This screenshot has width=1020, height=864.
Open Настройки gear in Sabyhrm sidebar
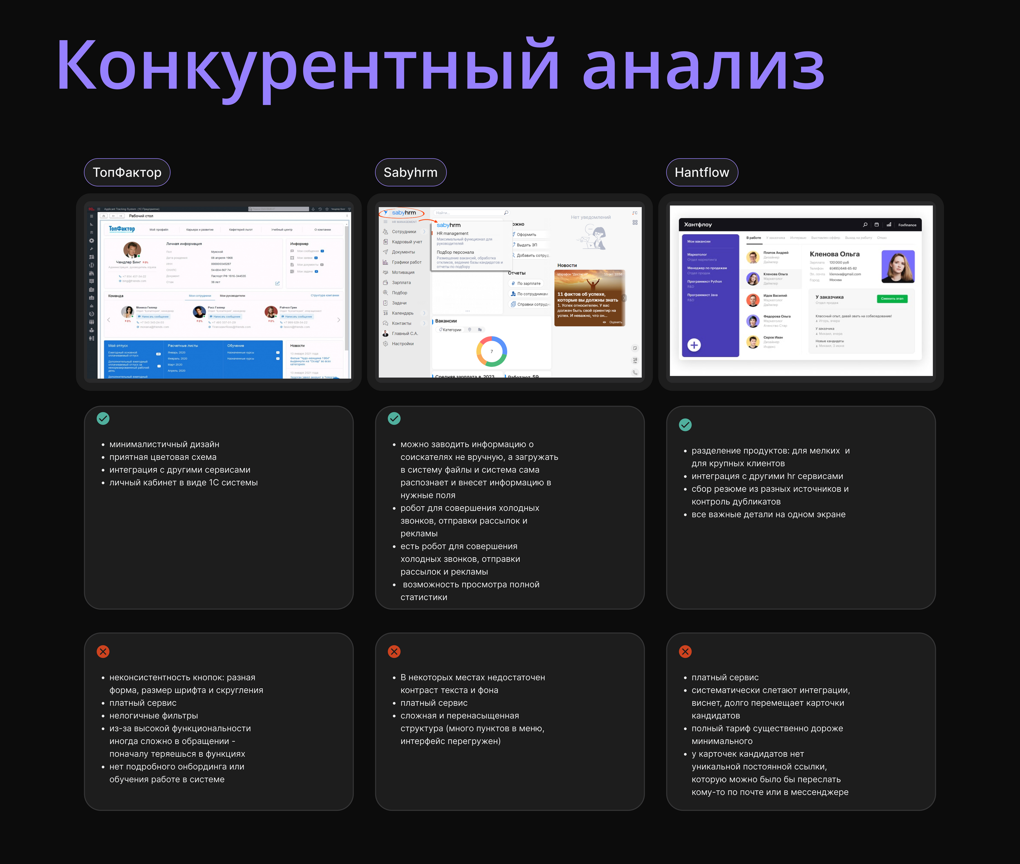[386, 344]
